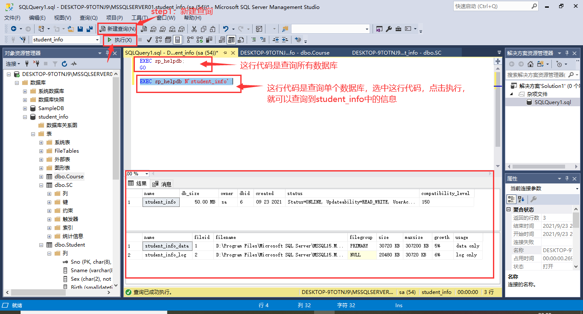This screenshot has height=314, width=583.
Task: Click the compatibility_level column header
Action: coord(446,193)
